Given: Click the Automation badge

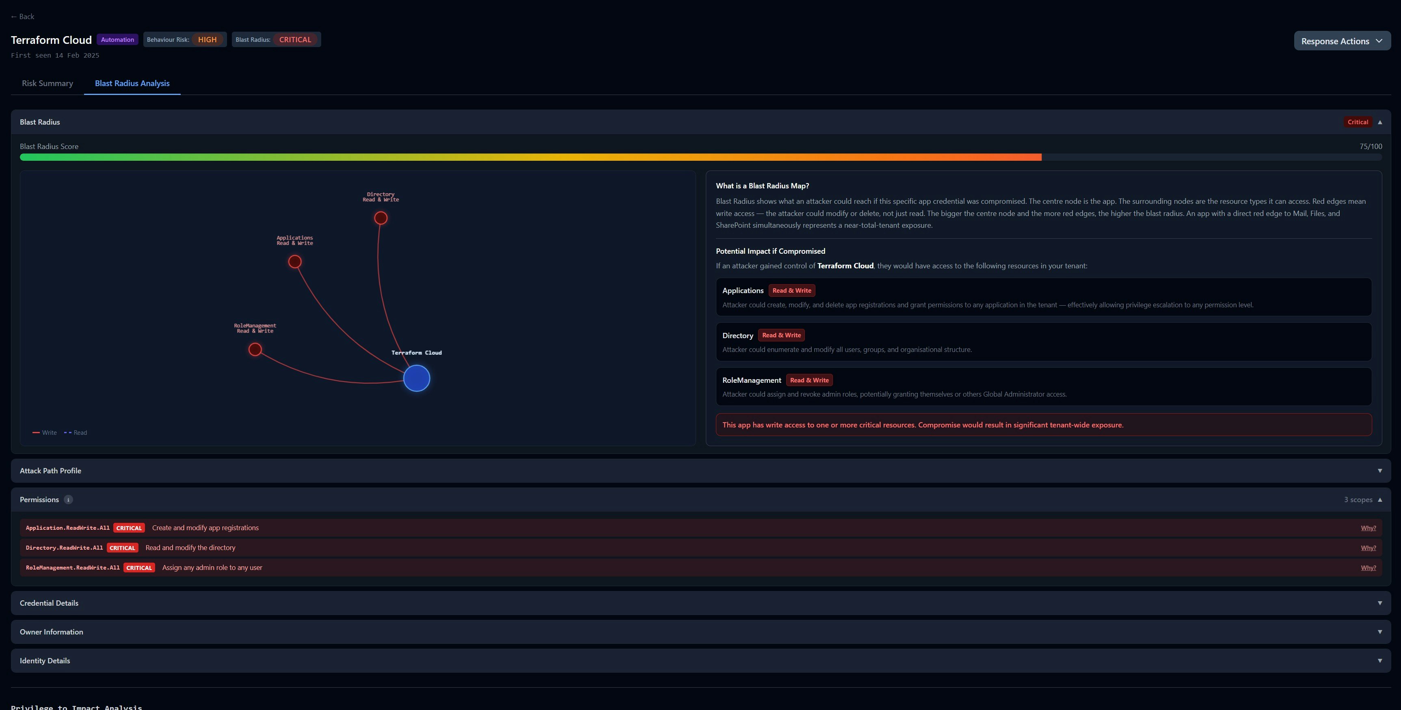Looking at the screenshot, I should [x=117, y=40].
